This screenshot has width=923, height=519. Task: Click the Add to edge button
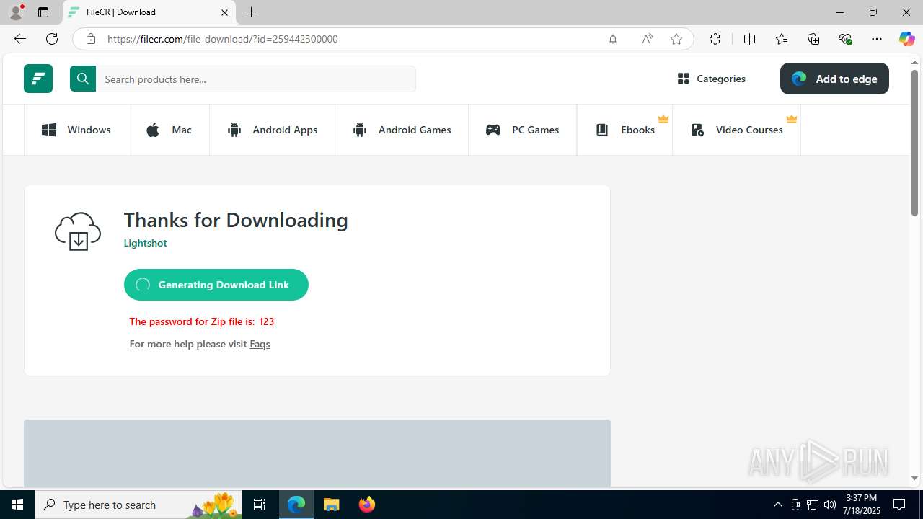(834, 79)
